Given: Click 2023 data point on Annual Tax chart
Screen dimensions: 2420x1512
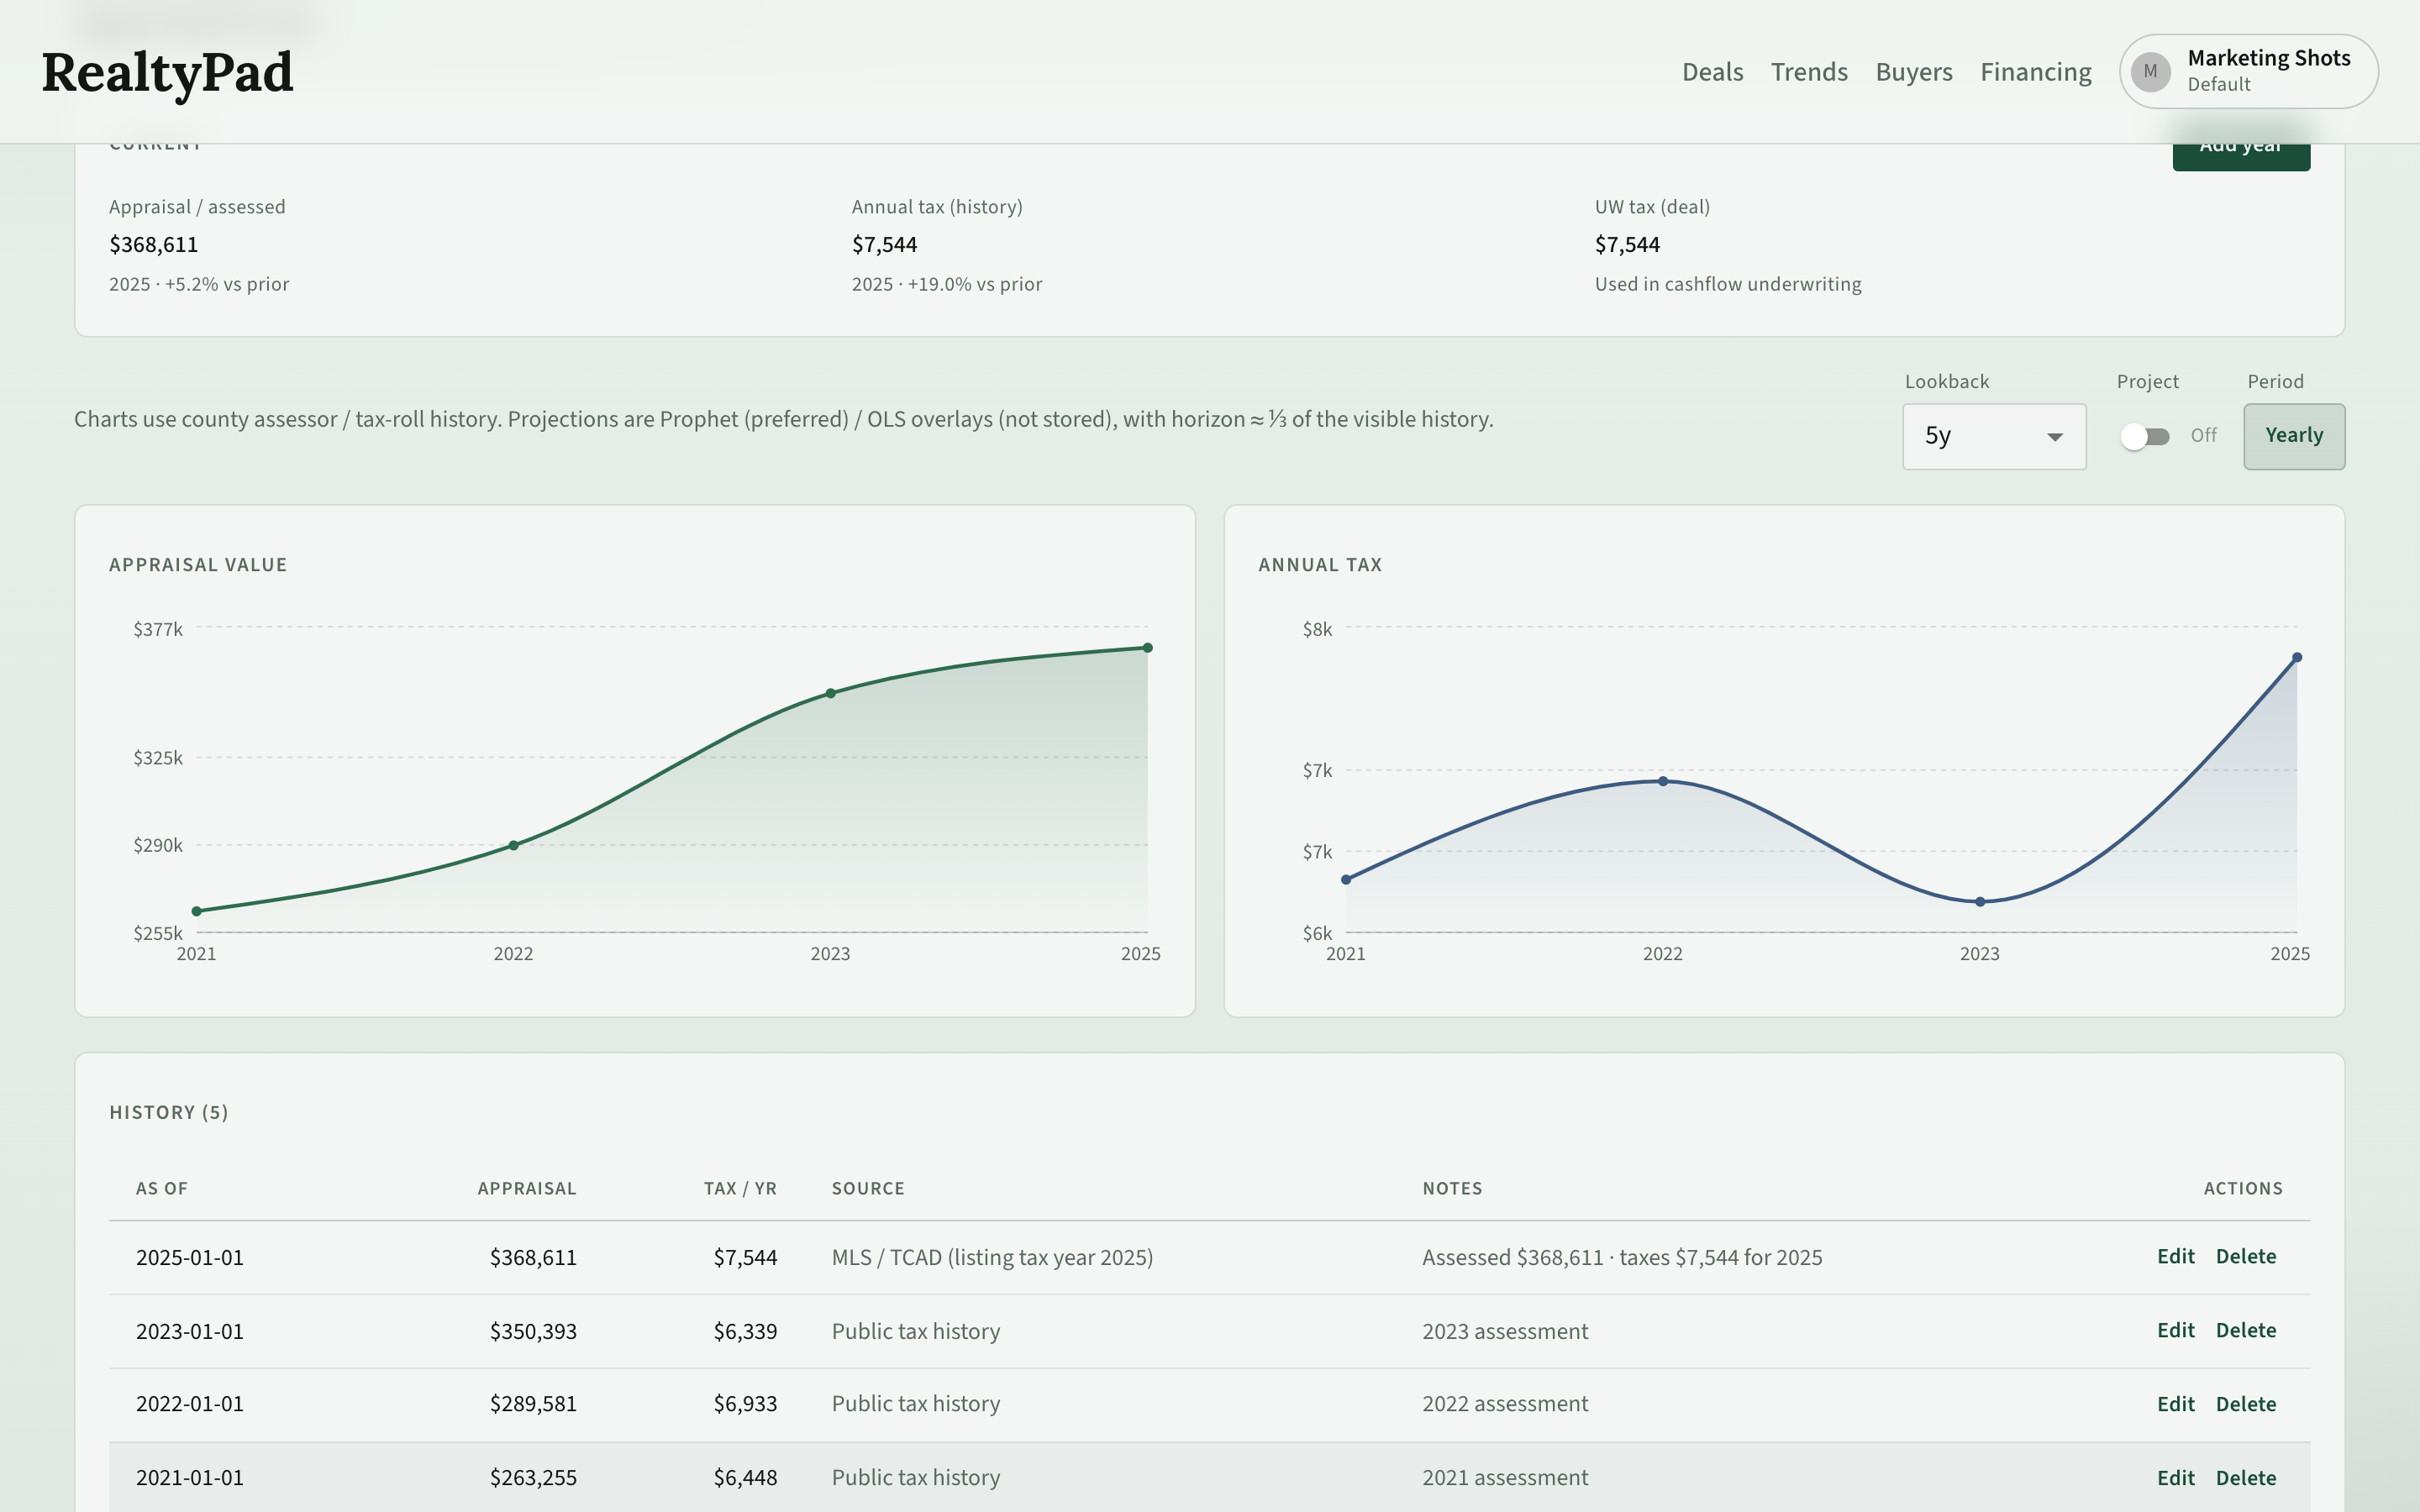Looking at the screenshot, I should click(x=1980, y=902).
